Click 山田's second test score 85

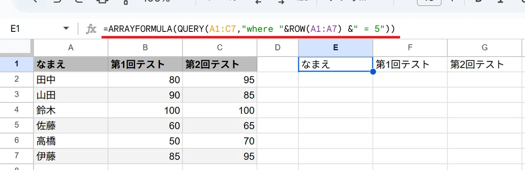pyautogui.click(x=220, y=95)
